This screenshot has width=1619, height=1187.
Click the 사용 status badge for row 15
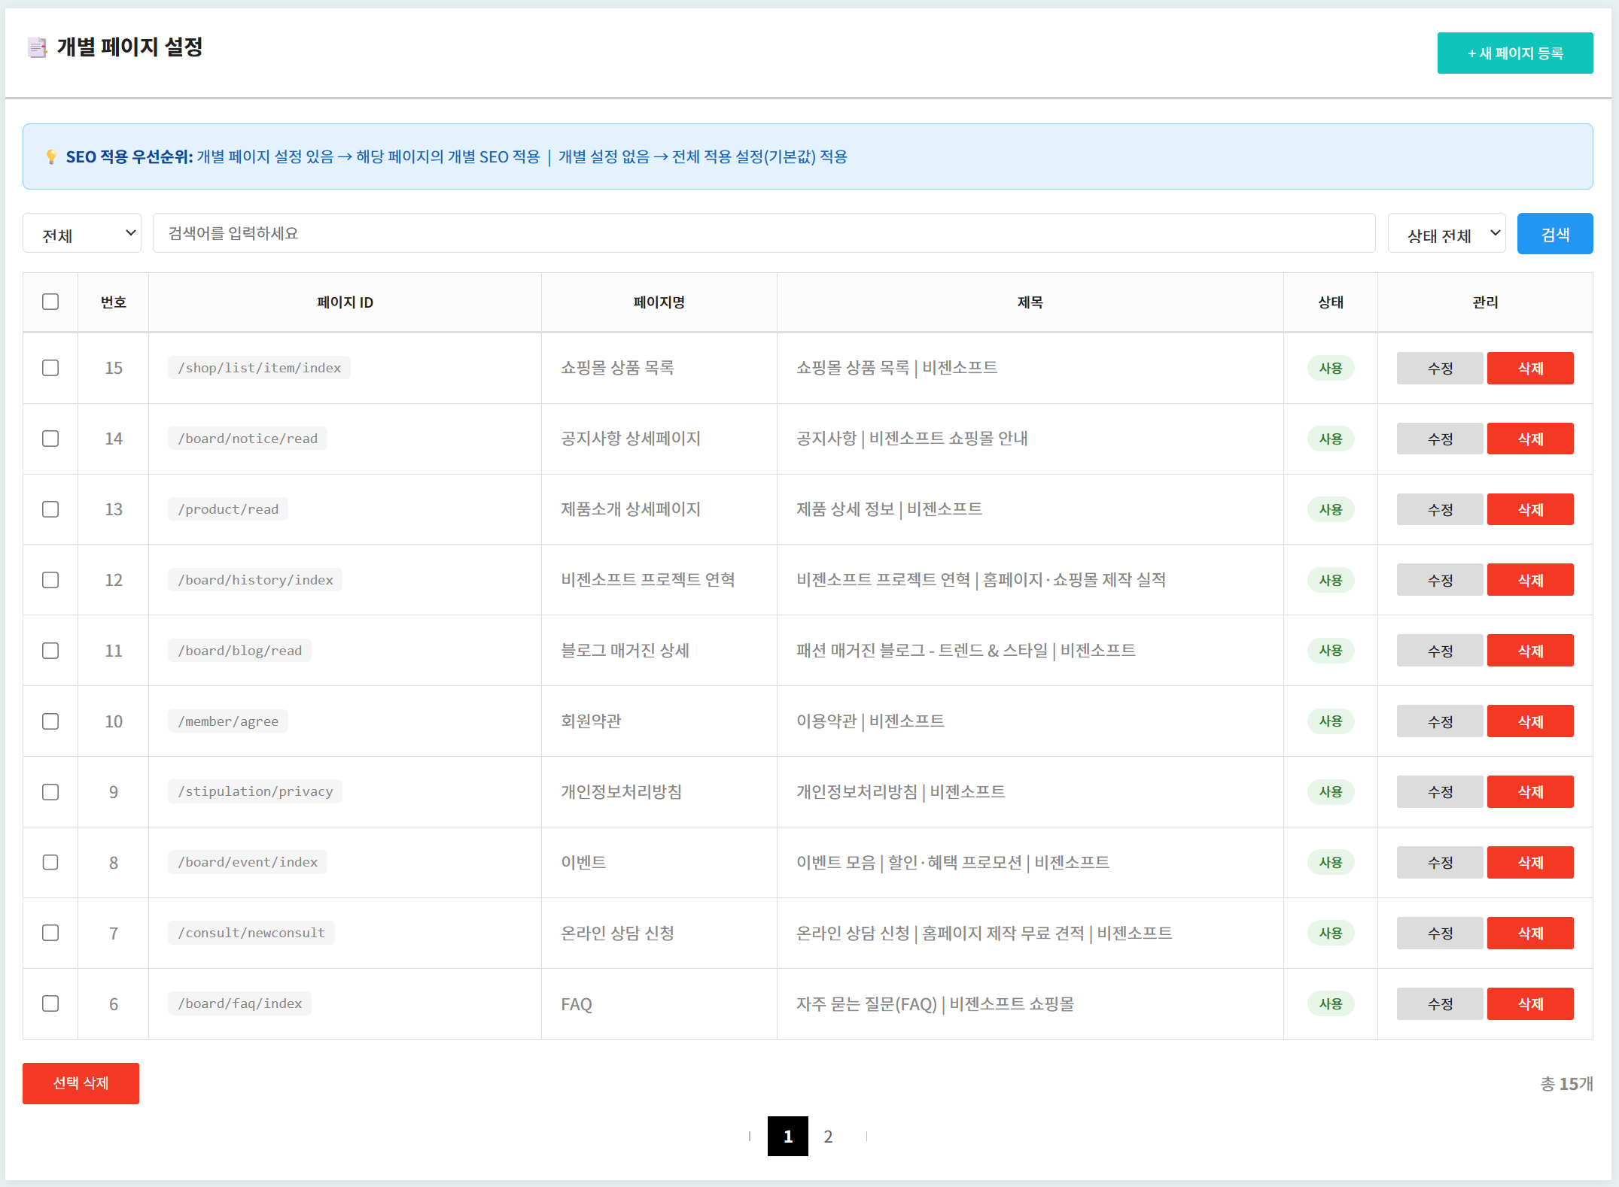pos(1330,368)
